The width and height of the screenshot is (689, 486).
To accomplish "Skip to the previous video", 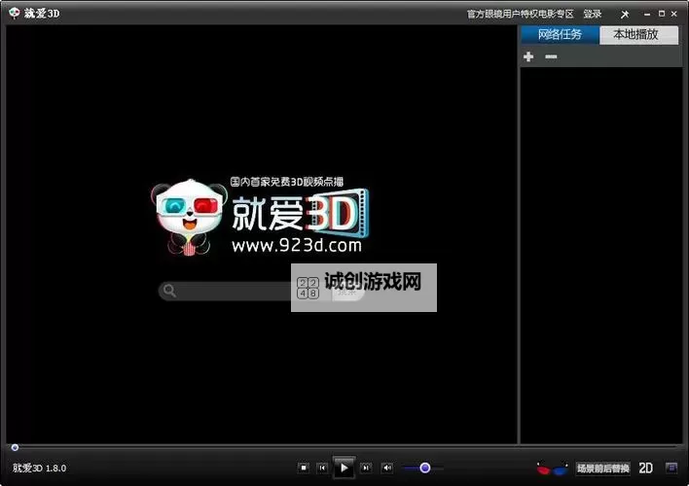I will pyautogui.click(x=322, y=468).
